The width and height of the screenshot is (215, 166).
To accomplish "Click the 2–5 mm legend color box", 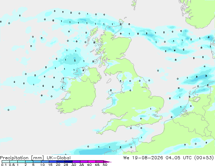I will pyautogui.click(x=29, y=162).
